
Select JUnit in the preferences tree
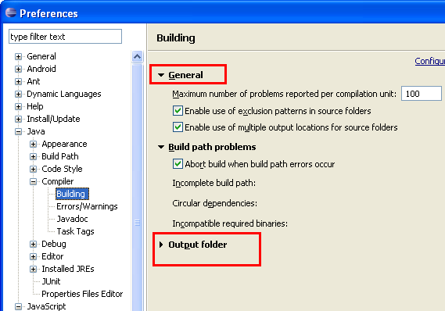[51, 281]
